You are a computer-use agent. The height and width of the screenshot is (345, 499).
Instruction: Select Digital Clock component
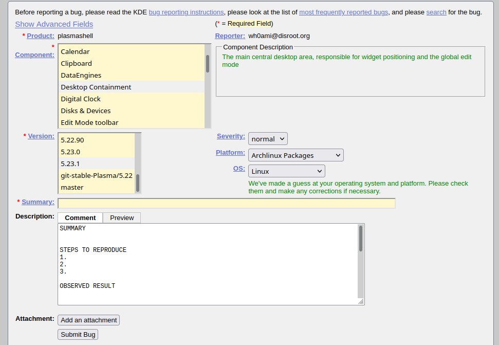(132, 99)
